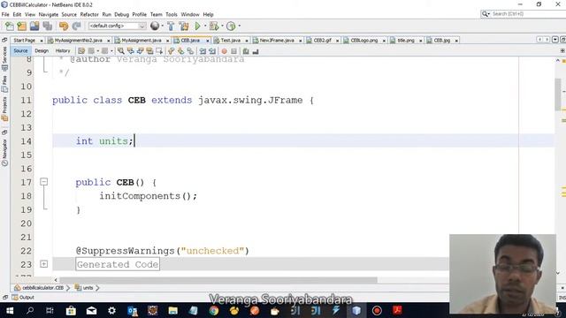Switch to the Test.java tab
Viewport: 566px width, 318px height.
click(231, 41)
